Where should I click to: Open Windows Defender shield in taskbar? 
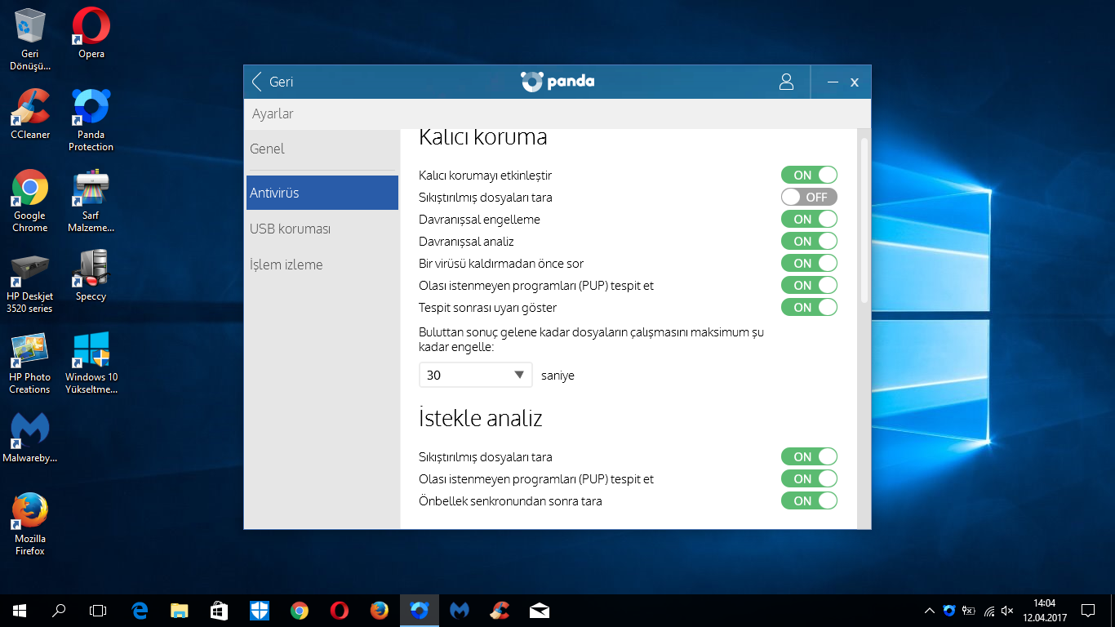tap(260, 610)
